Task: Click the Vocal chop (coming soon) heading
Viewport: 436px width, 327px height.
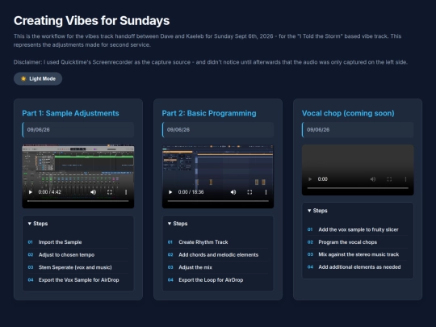Action: 348,113
